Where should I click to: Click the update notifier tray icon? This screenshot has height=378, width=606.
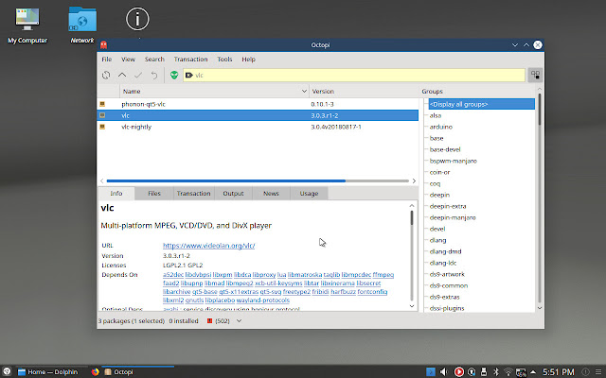(472, 371)
